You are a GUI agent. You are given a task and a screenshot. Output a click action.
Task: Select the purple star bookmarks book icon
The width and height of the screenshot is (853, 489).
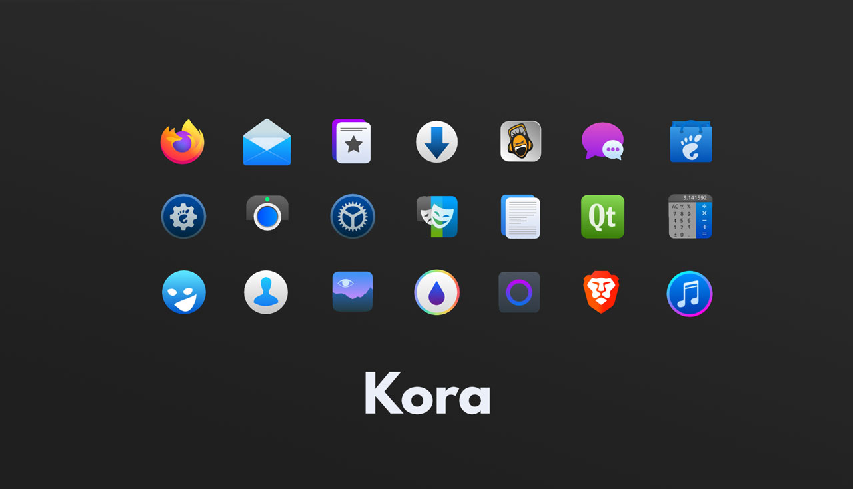click(x=352, y=141)
